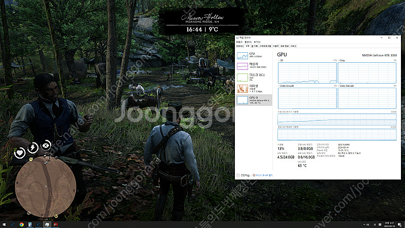Open the second Edge-style taskbar icon
The height and width of the screenshot is (228, 405).
pyautogui.click(x=38, y=224)
